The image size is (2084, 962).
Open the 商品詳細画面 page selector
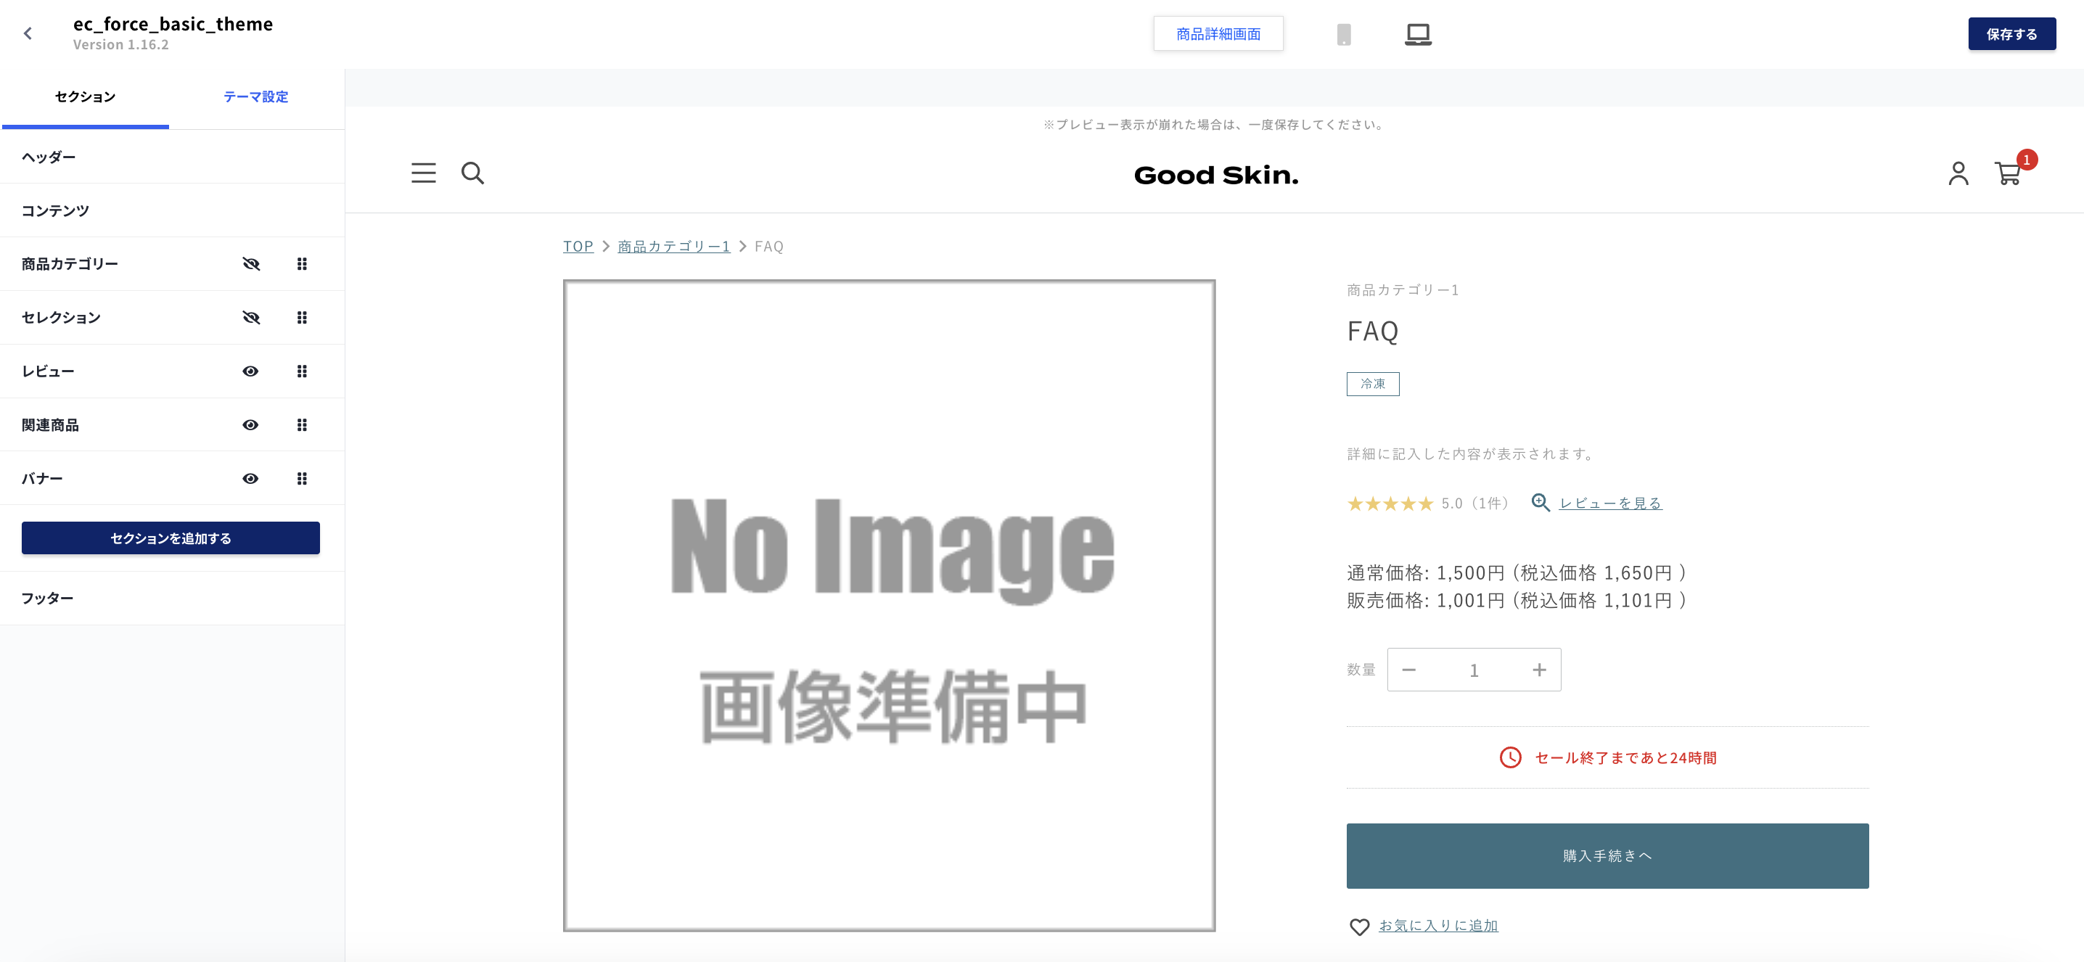point(1218,33)
